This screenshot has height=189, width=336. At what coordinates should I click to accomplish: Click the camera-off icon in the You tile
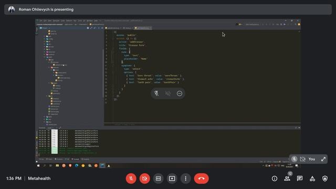click(302, 159)
